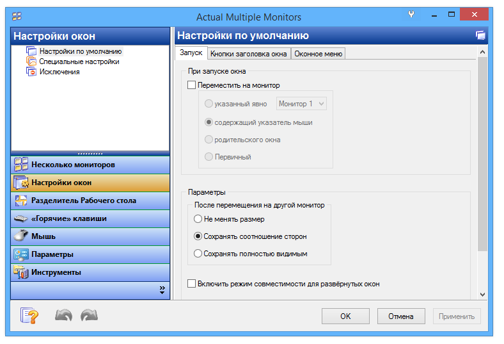The width and height of the screenshot is (504, 344).
Task: Close the Actual Multiple Monitors window
Action: pyautogui.click(x=475, y=15)
